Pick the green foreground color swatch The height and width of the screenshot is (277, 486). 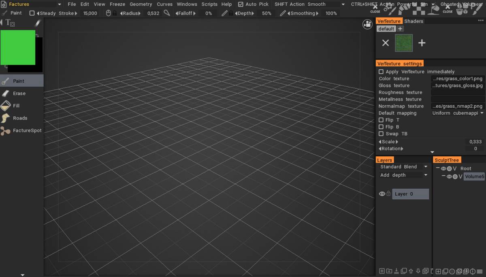tap(18, 47)
